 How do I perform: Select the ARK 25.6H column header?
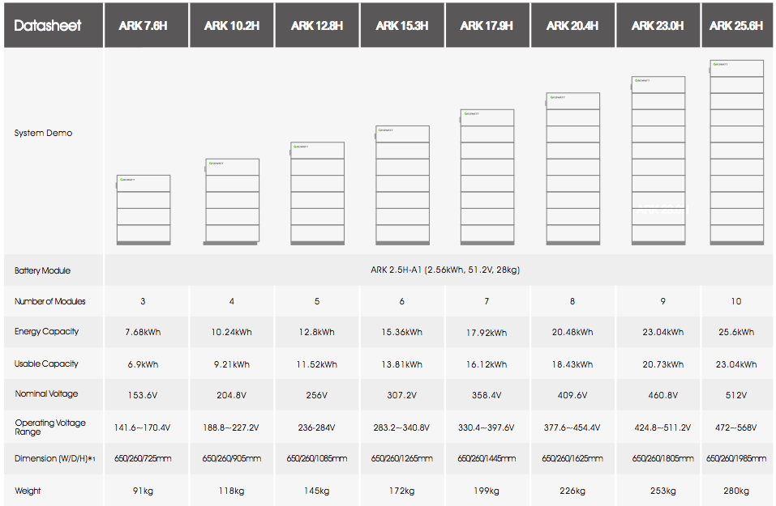point(735,26)
